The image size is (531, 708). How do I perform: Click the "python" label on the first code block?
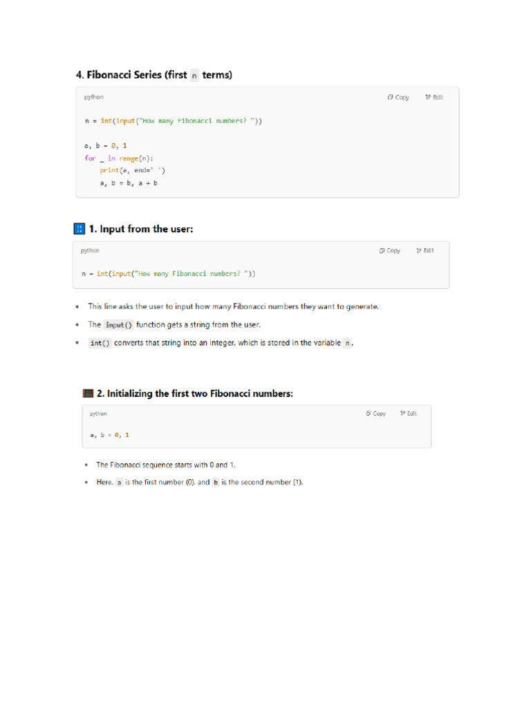tap(94, 97)
